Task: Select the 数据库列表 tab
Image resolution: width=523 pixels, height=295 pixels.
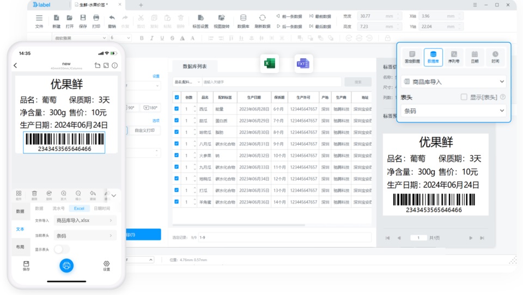Action: [x=195, y=66]
